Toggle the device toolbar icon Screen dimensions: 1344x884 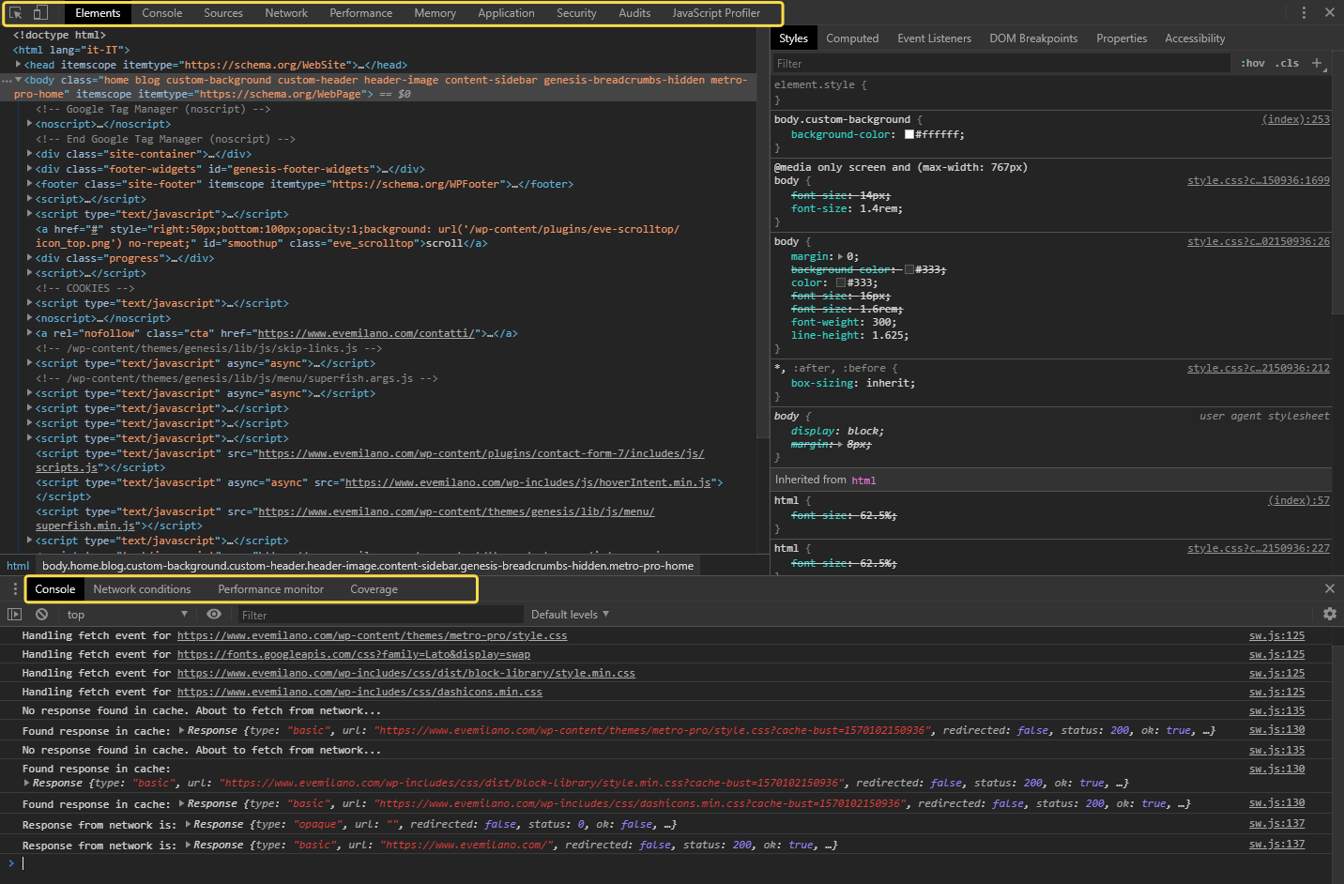[40, 13]
